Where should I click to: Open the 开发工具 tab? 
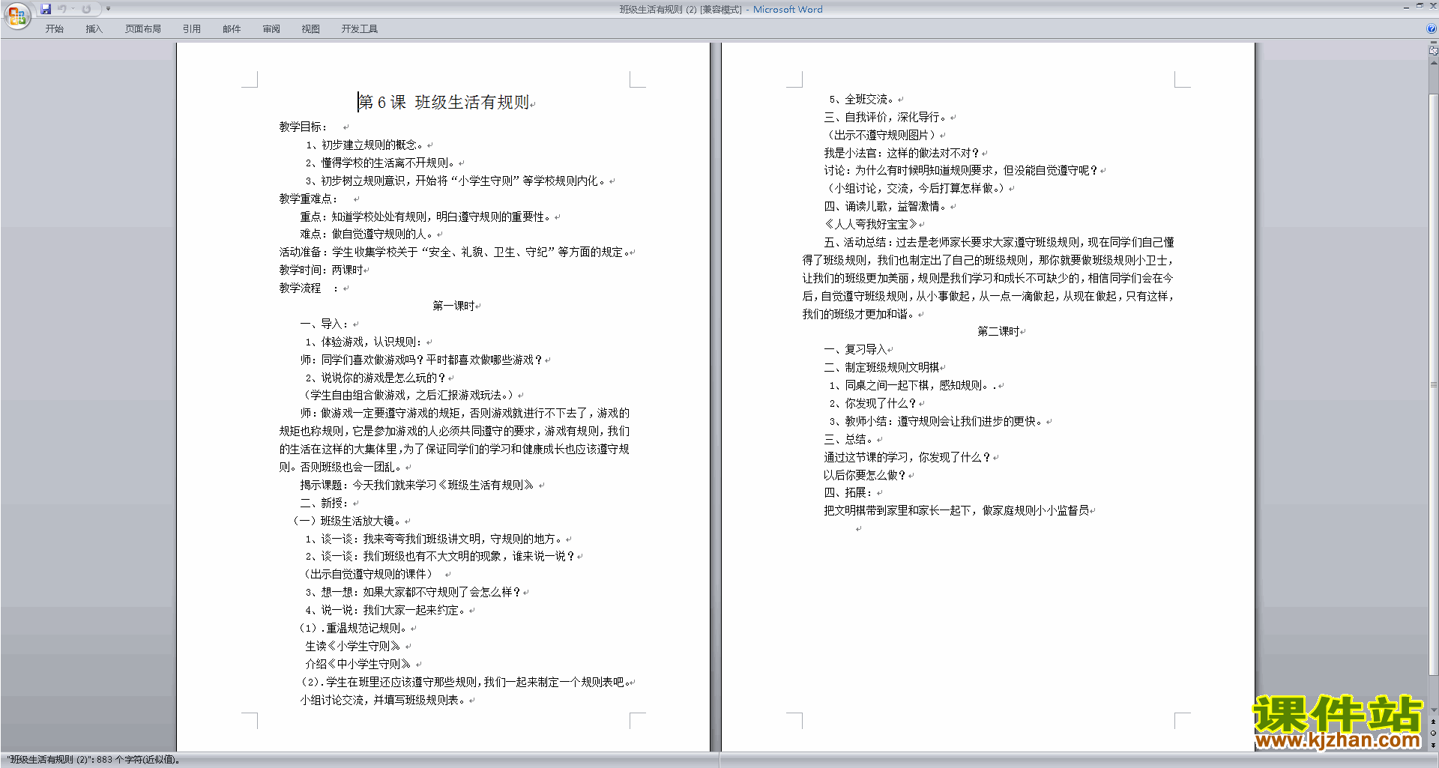(360, 28)
